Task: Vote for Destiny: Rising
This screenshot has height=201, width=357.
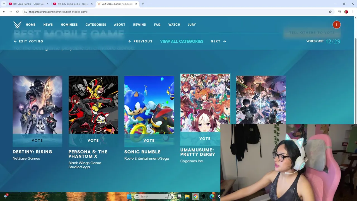Action: coord(37,140)
